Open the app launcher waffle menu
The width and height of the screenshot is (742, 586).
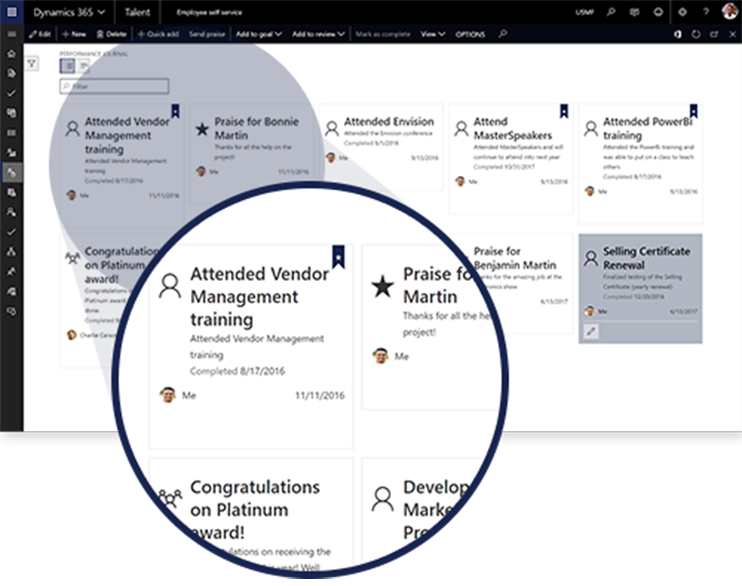pos(11,12)
